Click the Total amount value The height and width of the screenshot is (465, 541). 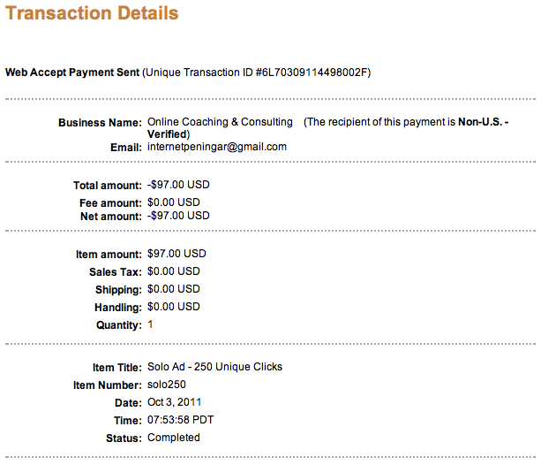click(x=178, y=186)
